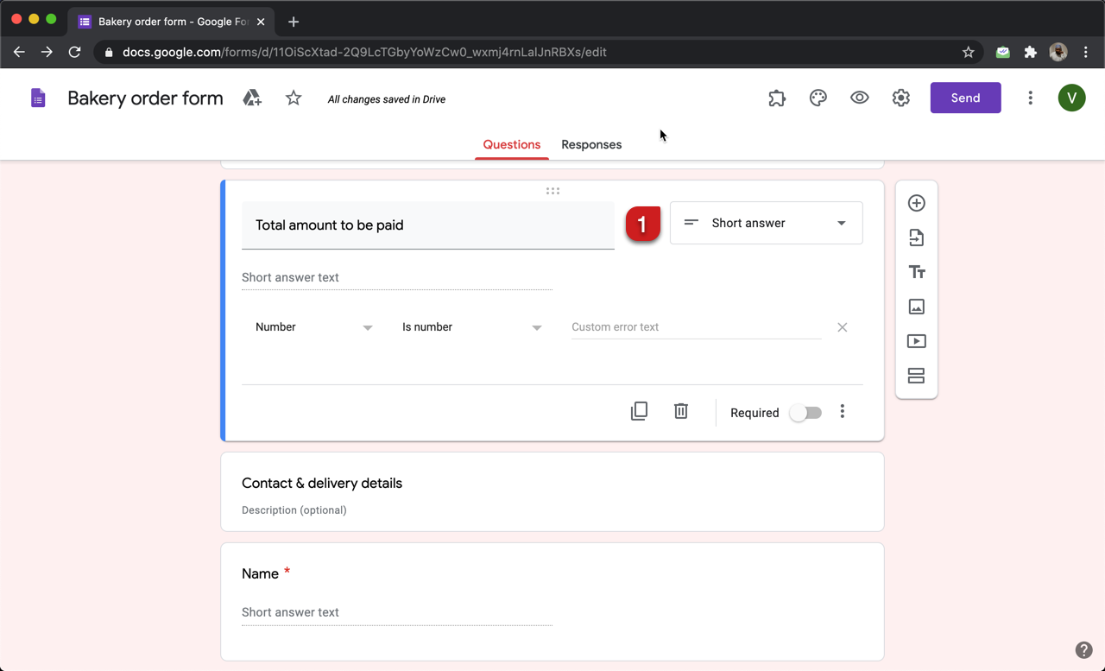
Task: Click the Send button
Action: [965, 98]
